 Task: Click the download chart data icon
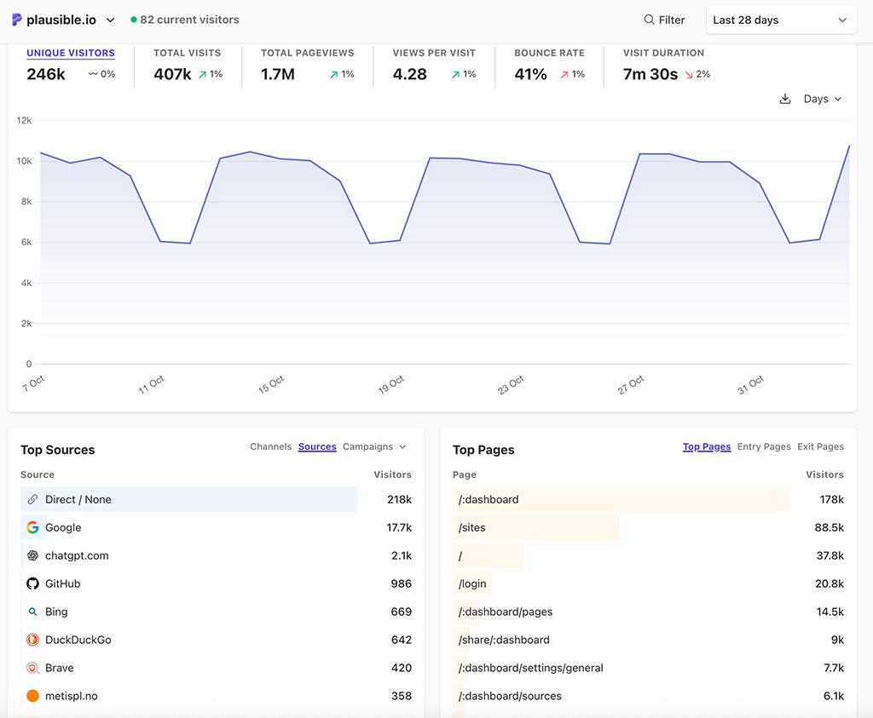tap(785, 99)
